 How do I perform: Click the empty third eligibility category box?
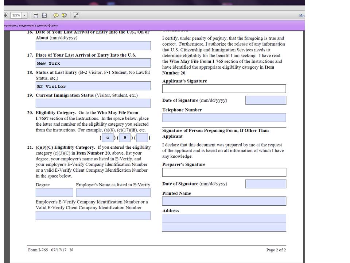pyautogui.click(x=142, y=138)
